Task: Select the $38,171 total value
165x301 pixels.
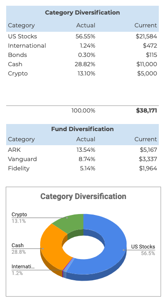Action: tap(146, 111)
